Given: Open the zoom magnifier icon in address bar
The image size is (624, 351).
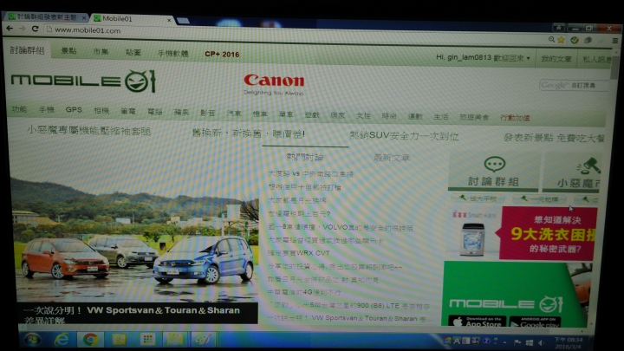Looking at the screenshot, I should (551, 39).
